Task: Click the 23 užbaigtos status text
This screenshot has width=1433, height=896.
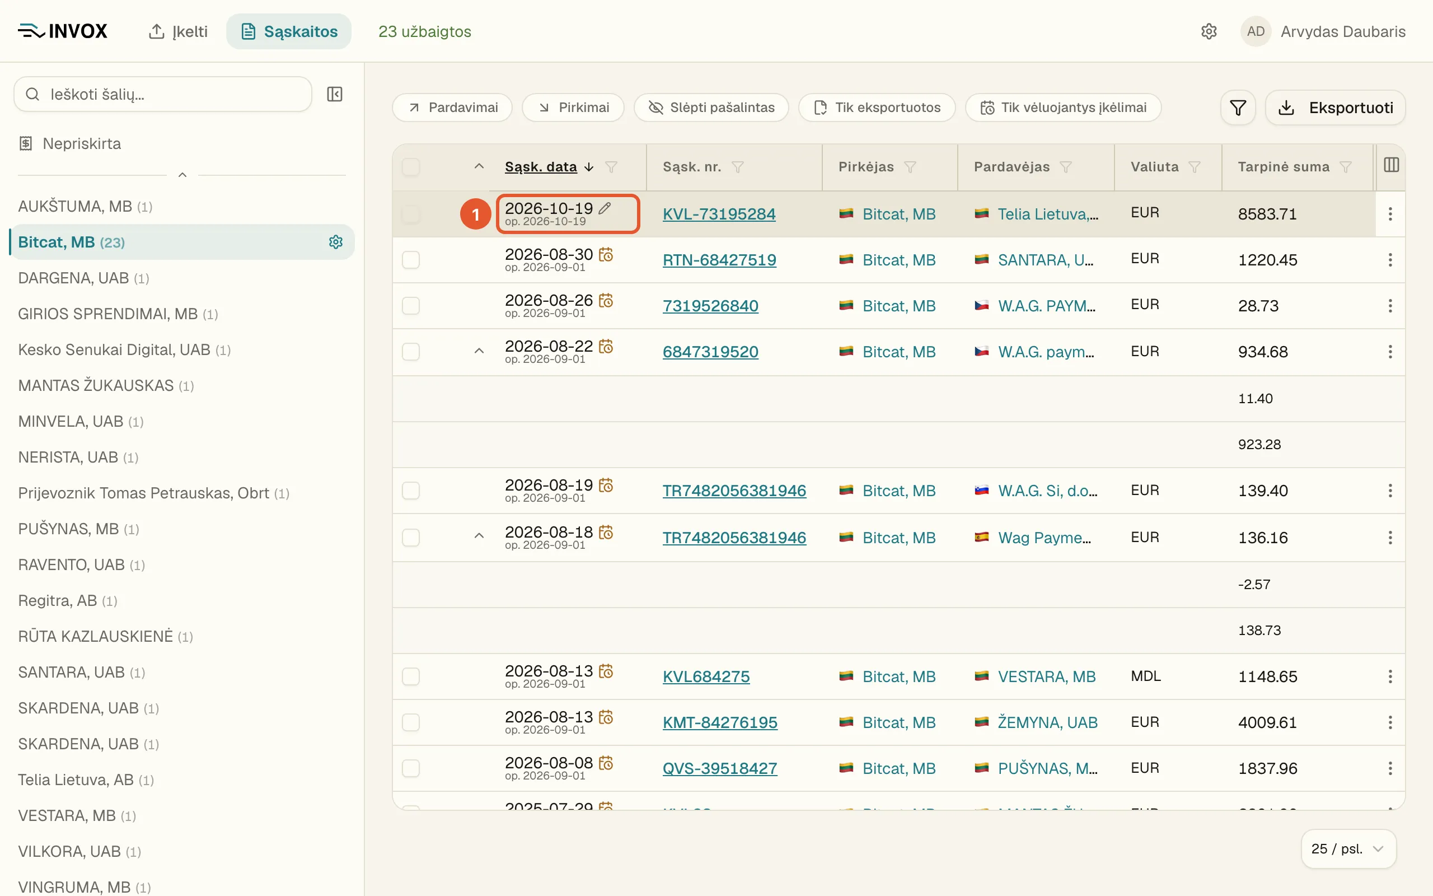Action: (x=424, y=31)
